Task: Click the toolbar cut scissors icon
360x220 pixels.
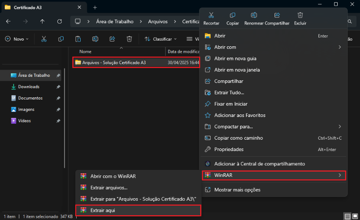Action: [44, 39]
